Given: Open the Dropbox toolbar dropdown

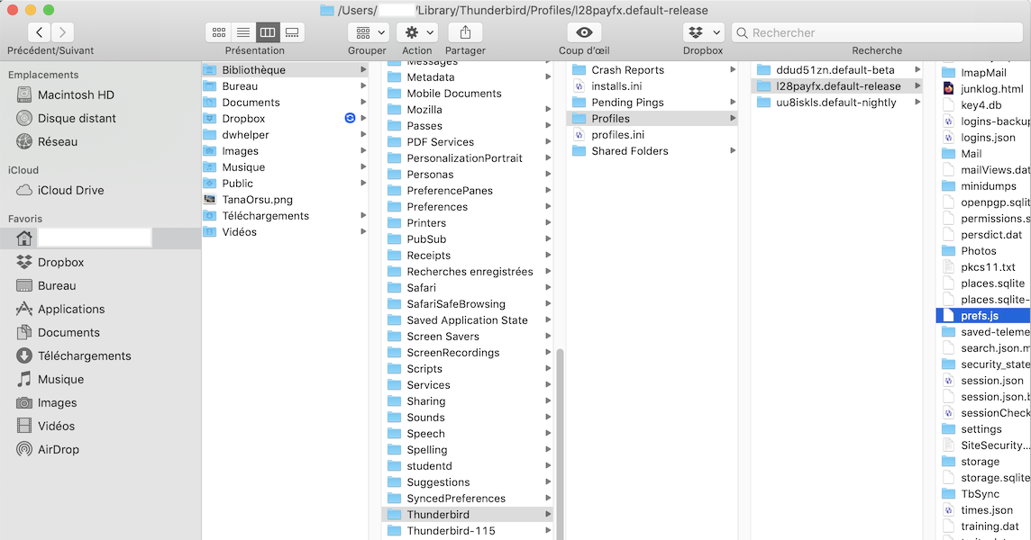Looking at the screenshot, I should point(704,32).
